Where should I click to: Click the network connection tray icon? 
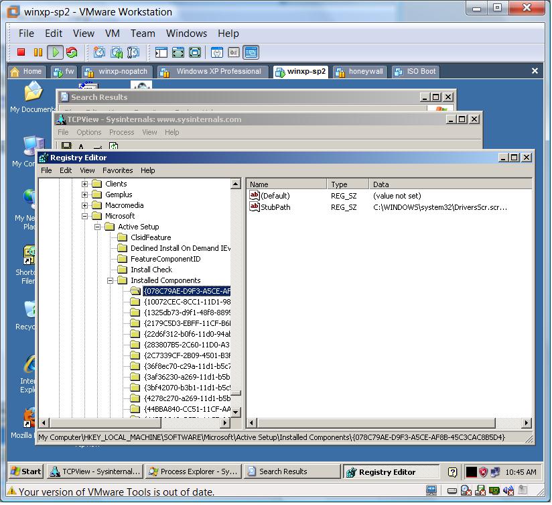coord(495,472)
